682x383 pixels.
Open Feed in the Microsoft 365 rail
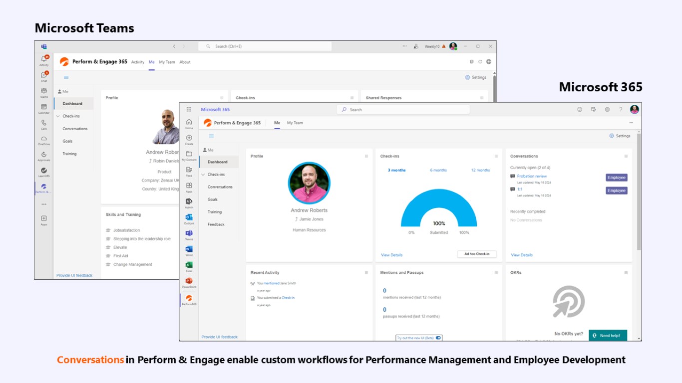[x=189, y=172]
